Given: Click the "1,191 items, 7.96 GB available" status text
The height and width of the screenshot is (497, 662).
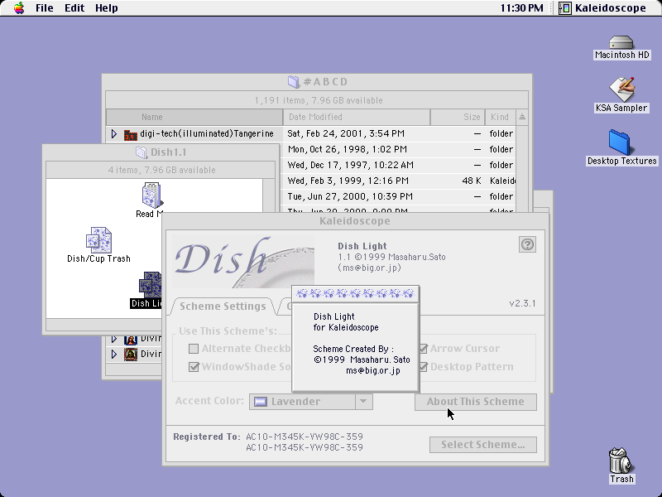Looking at the screenshot, I should (x=319, y=100).
